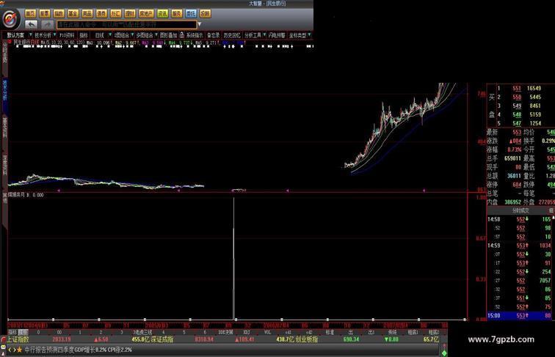
Task: Open 历史回忆 in the toolbar
Action: pyautogui.click(x=232, y=35)
